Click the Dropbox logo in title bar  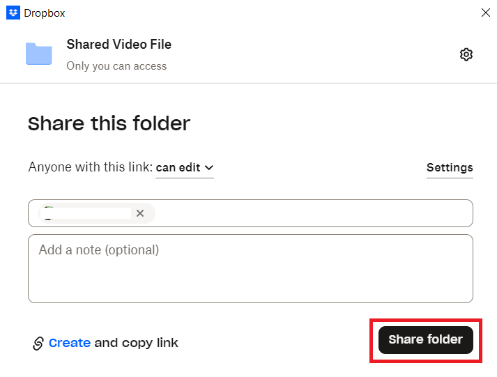click(x=13, y=13)
